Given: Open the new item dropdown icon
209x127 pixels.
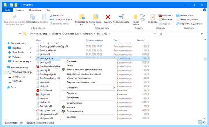Looking at the screenshot, I should pos(142,15).
